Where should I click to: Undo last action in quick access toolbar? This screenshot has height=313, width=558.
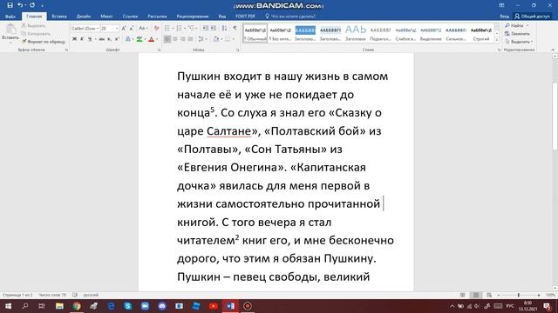(20, 5)
